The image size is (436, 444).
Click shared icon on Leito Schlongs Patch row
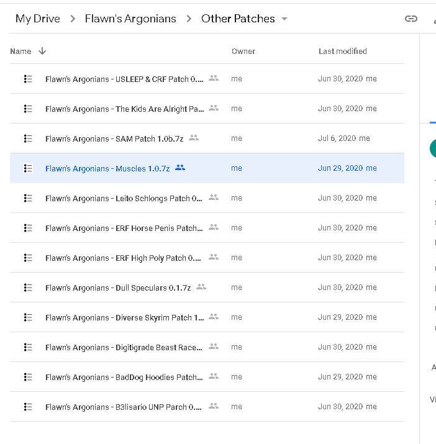[214, 197]
